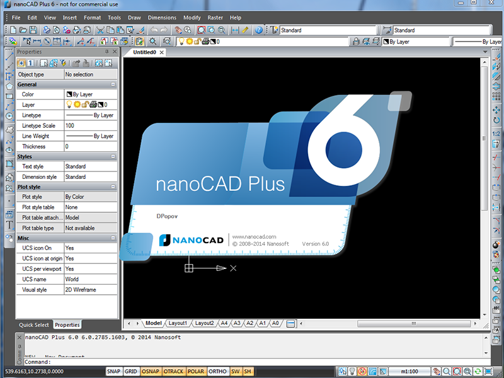Select the Text tool T in left toolbar
The height and width of the screenshot is (378, 504).
9,225
